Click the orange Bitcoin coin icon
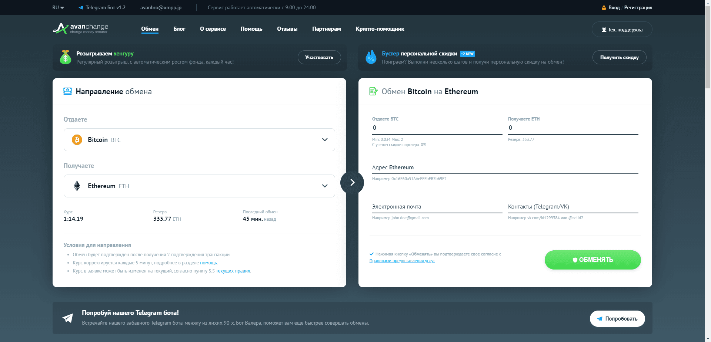Image resolution: width=711 pixels, height=342 pixels. tap(77, 140)
